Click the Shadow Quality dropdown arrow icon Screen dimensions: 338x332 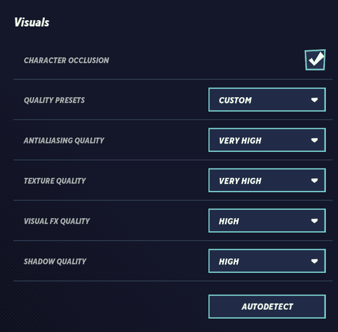315,261
